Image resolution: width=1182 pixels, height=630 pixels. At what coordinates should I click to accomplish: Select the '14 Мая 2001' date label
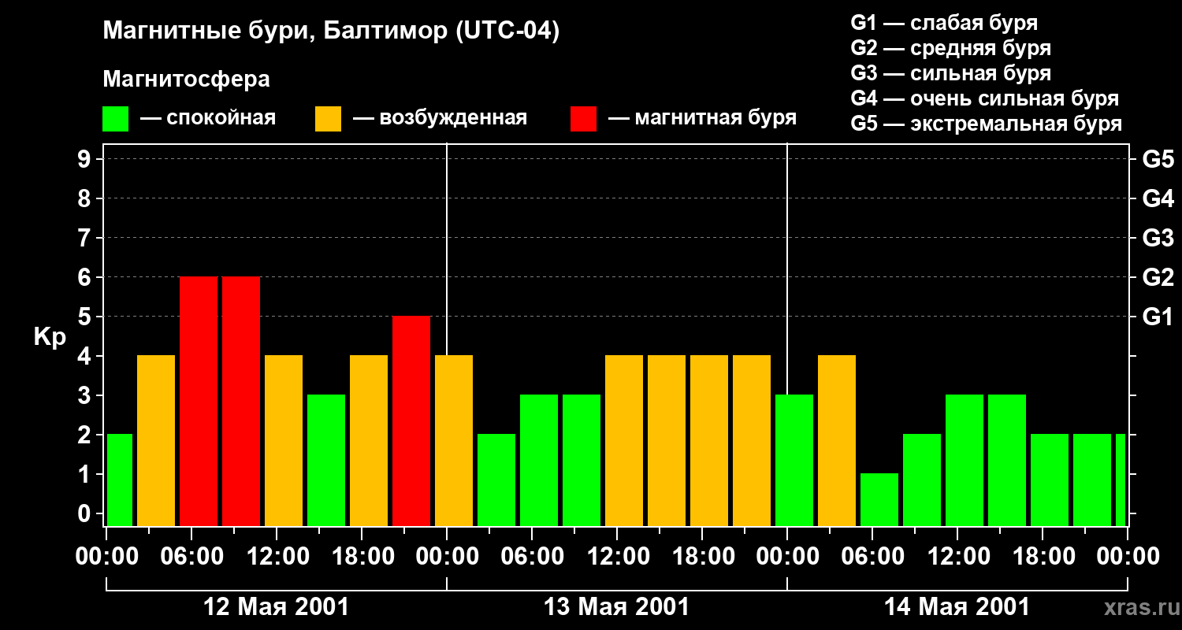point(957,607)
